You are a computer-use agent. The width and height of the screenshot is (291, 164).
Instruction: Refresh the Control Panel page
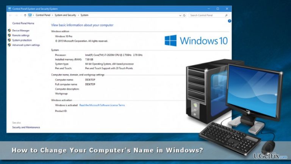[184, 15]
